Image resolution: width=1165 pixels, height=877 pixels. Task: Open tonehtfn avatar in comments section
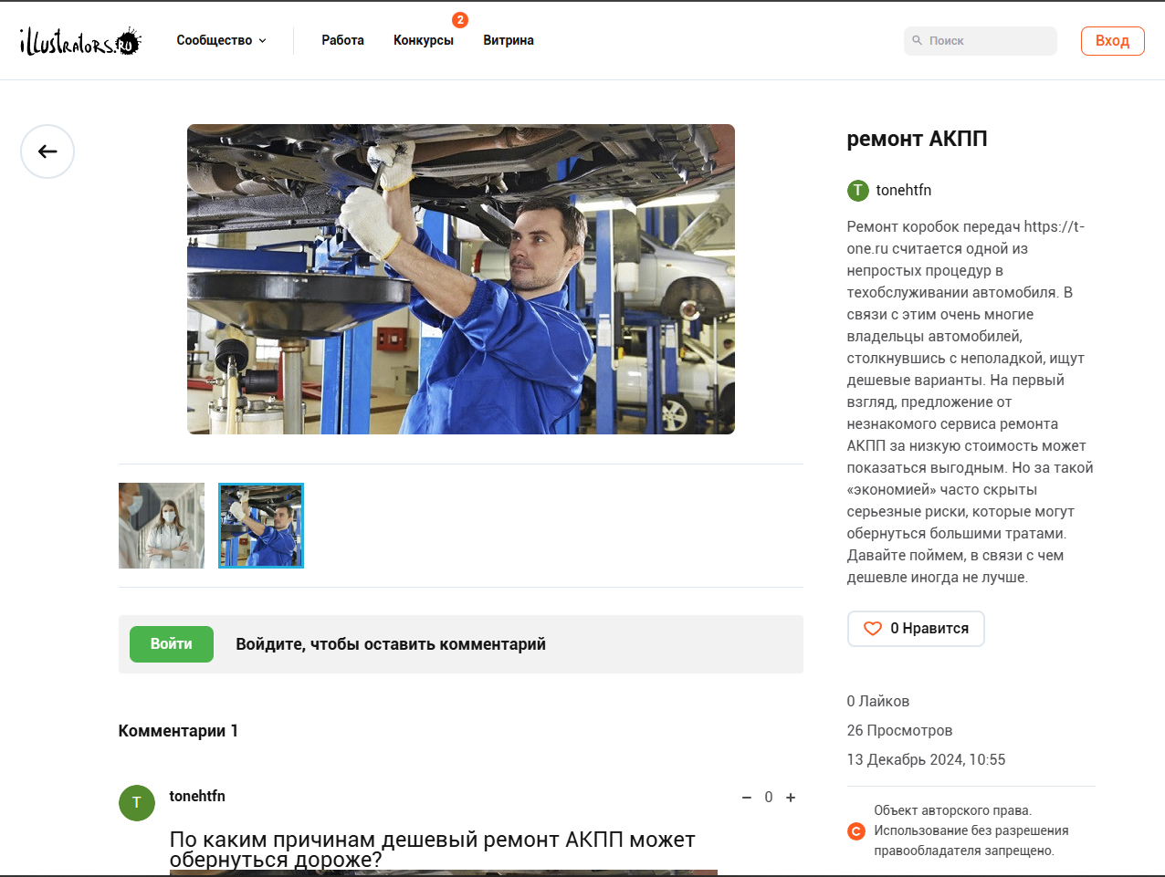click(x=137, y=803)
